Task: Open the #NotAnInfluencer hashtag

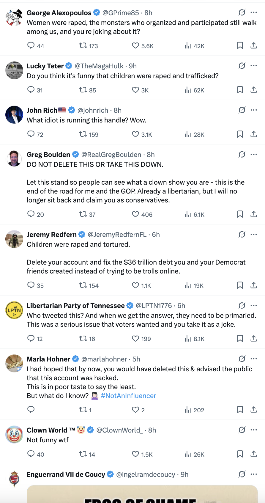Action: 128,396
